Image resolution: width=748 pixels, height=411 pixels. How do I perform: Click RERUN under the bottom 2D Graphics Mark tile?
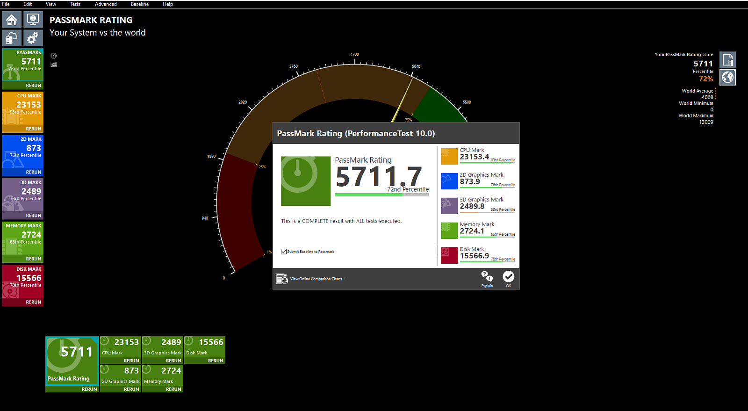coord(131,389)
